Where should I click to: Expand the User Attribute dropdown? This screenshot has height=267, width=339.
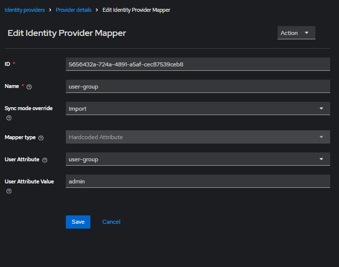click(198, 159)
